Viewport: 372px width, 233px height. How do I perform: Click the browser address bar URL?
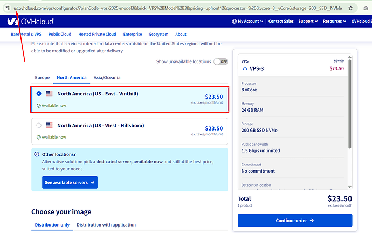(178, 8)
